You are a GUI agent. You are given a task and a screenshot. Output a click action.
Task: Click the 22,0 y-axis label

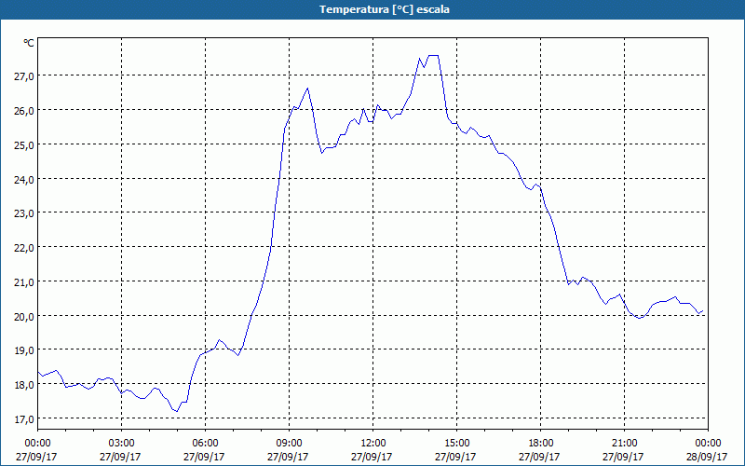(x=24, y=248)
